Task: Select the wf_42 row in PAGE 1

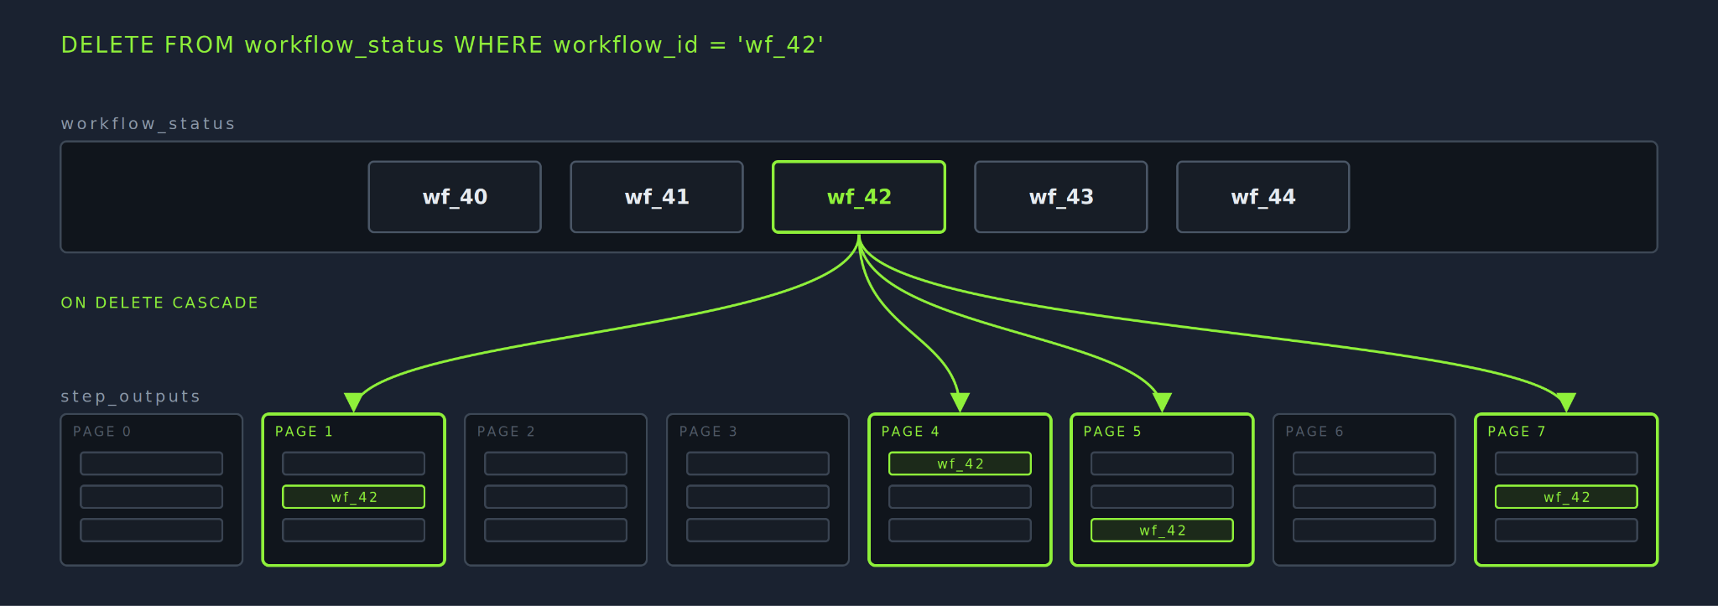Action: pyautogui.click(x=354, y=497)
